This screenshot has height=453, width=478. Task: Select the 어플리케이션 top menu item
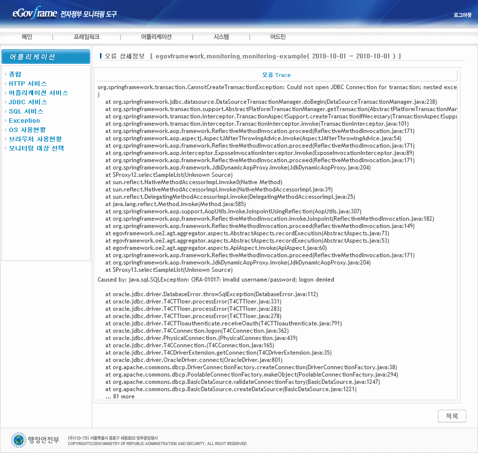(156, 37)
